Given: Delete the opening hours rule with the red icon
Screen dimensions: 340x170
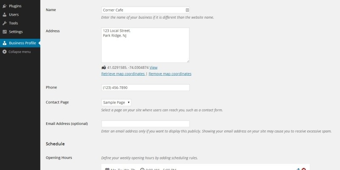Looking at the screenshot, I should (x=303, y=170).
